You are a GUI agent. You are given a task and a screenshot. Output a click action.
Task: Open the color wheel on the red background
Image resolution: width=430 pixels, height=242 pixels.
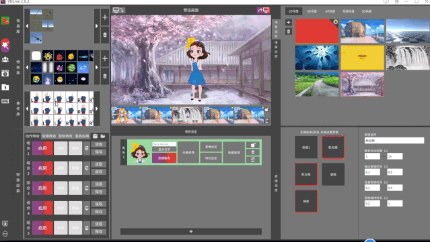335,22
